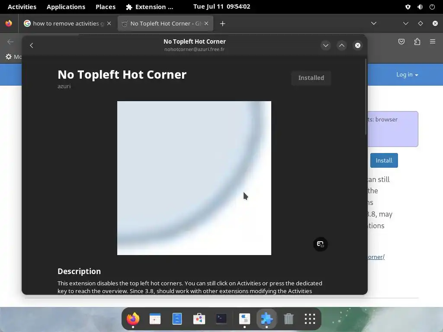Show all applications grid in the dock
This screenshot has height=332, width=443.
tap(310, 319)
